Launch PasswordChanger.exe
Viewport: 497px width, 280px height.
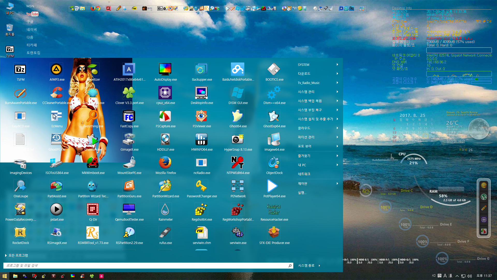point(202,189)
